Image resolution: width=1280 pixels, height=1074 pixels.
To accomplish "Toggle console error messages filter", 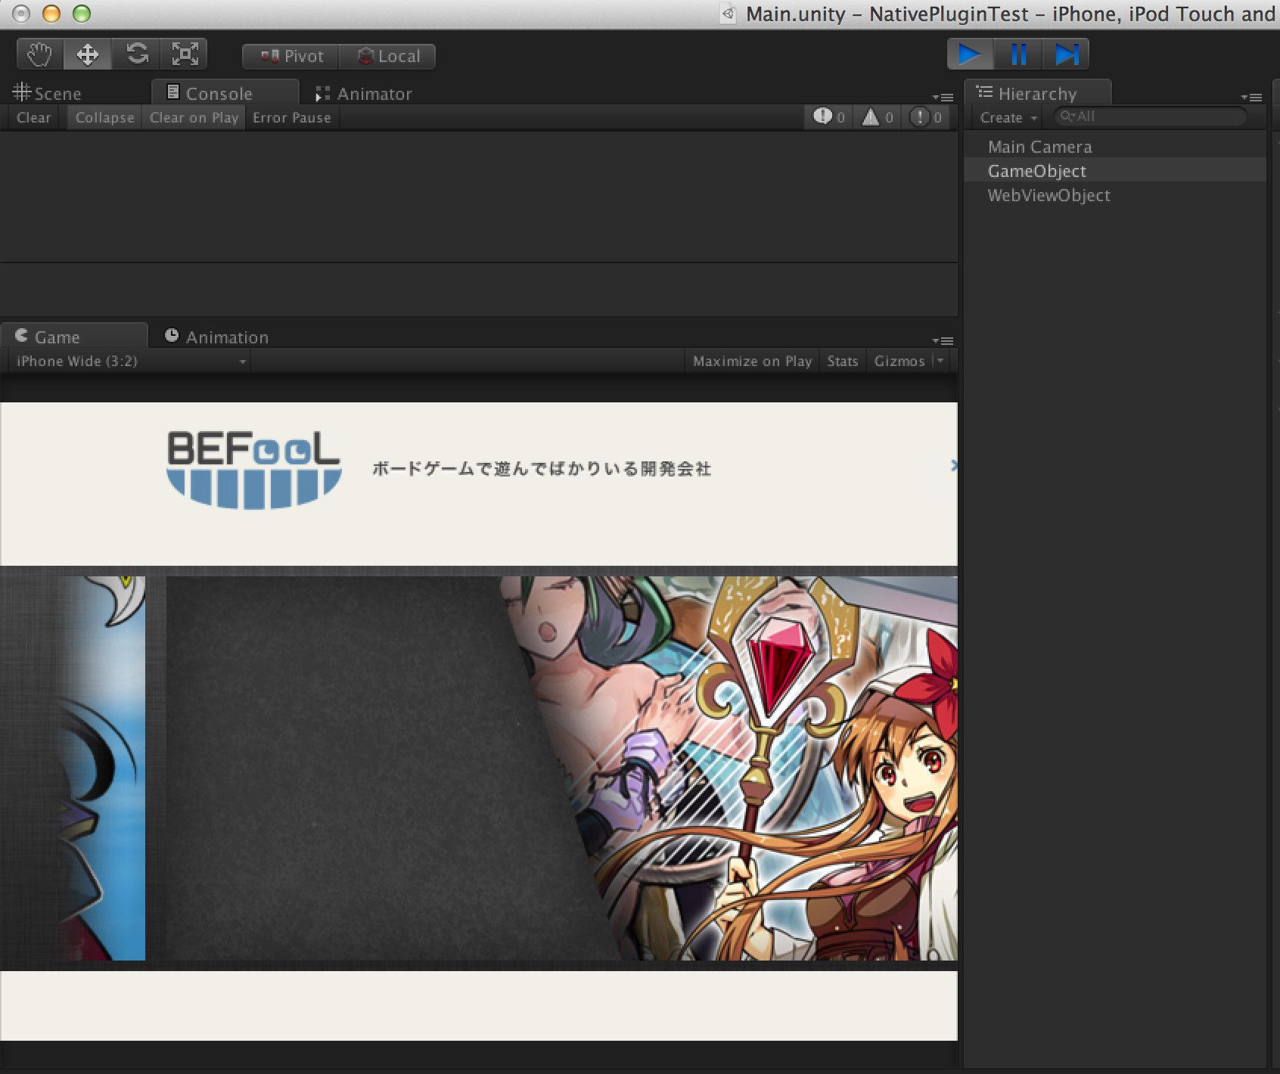I will point(925,117).
